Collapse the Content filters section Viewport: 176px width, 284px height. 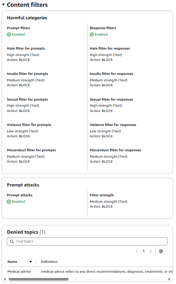pos(3,5)
